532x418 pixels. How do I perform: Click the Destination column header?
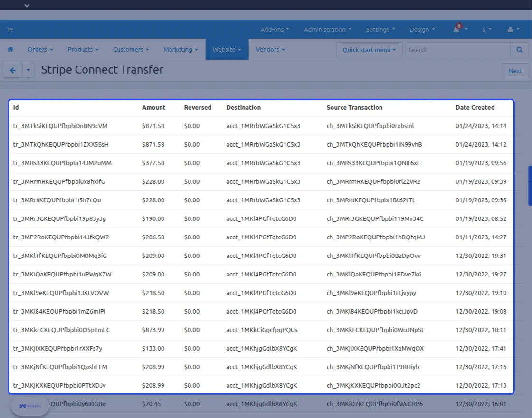[243, 107]
